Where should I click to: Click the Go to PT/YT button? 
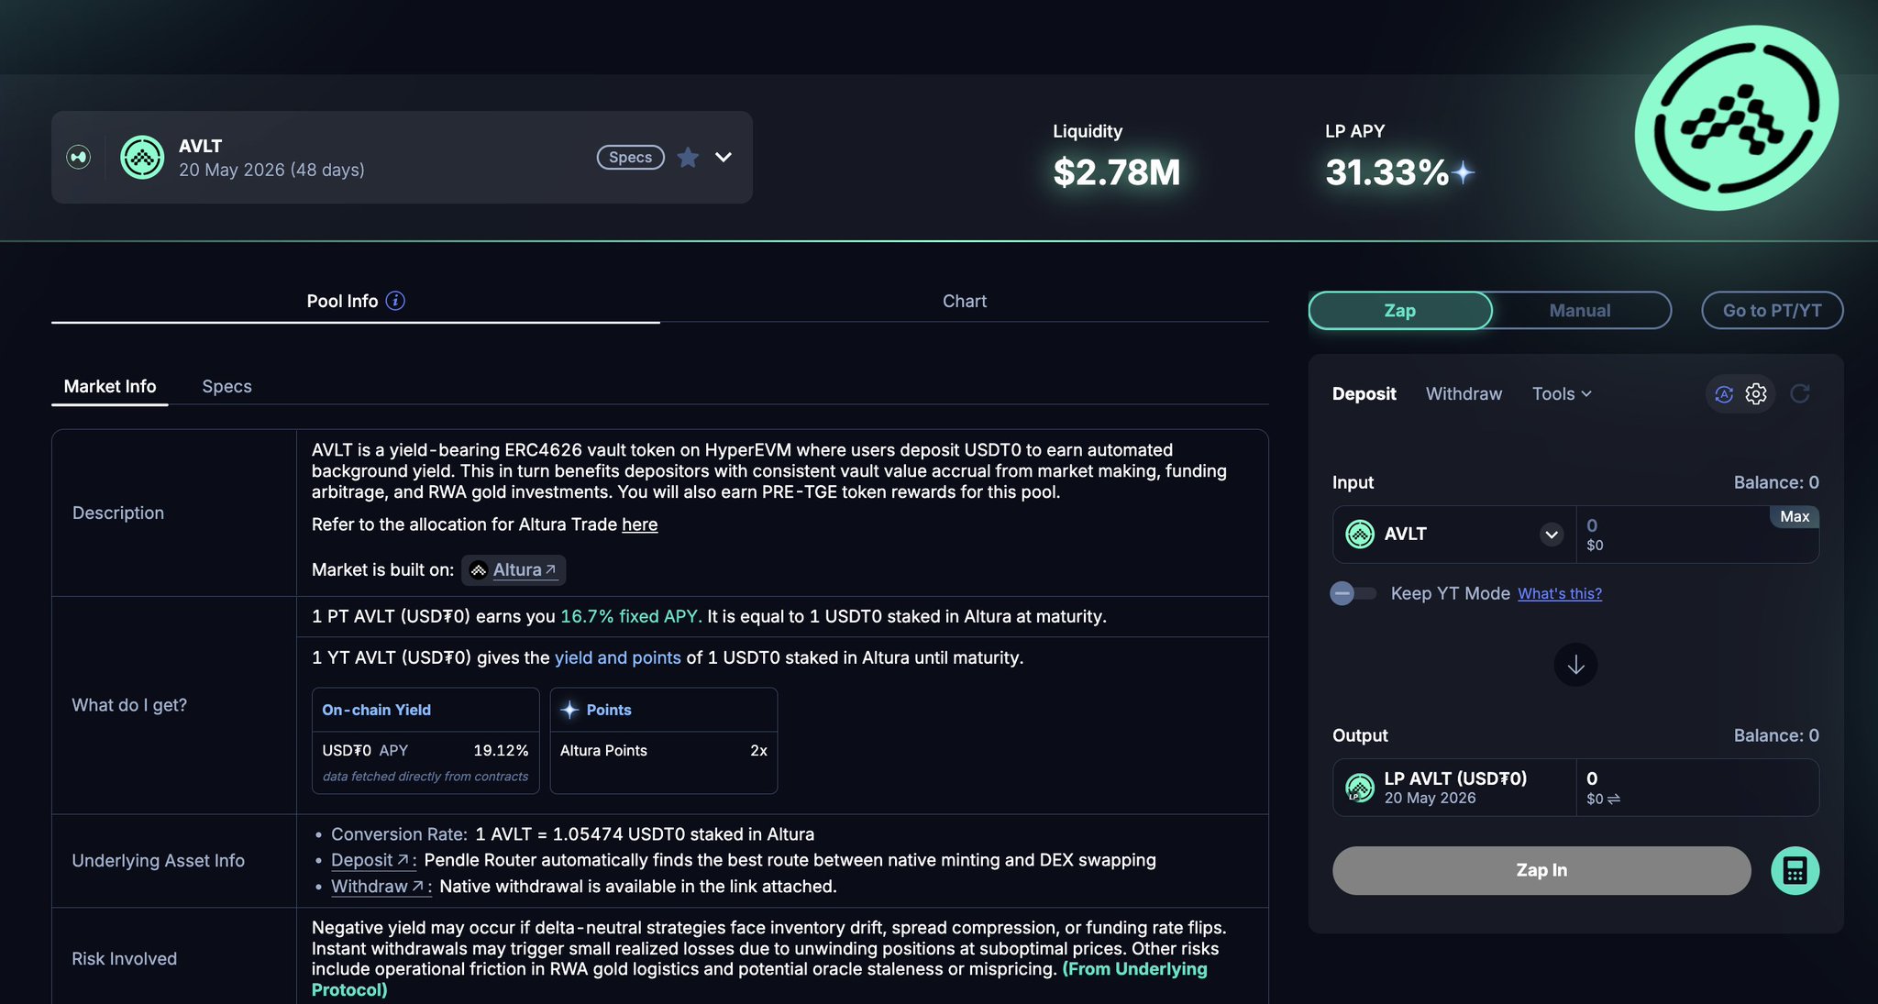coord(1772,310)
